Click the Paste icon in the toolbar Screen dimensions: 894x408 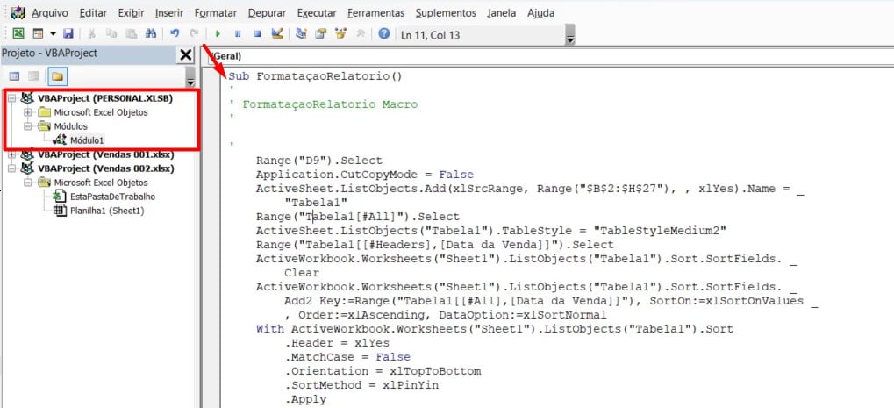coord(131,33)
